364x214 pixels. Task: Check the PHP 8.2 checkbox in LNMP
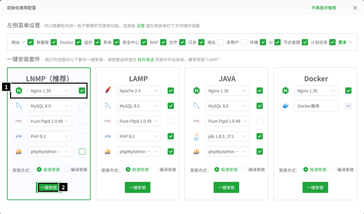point(82,136)
